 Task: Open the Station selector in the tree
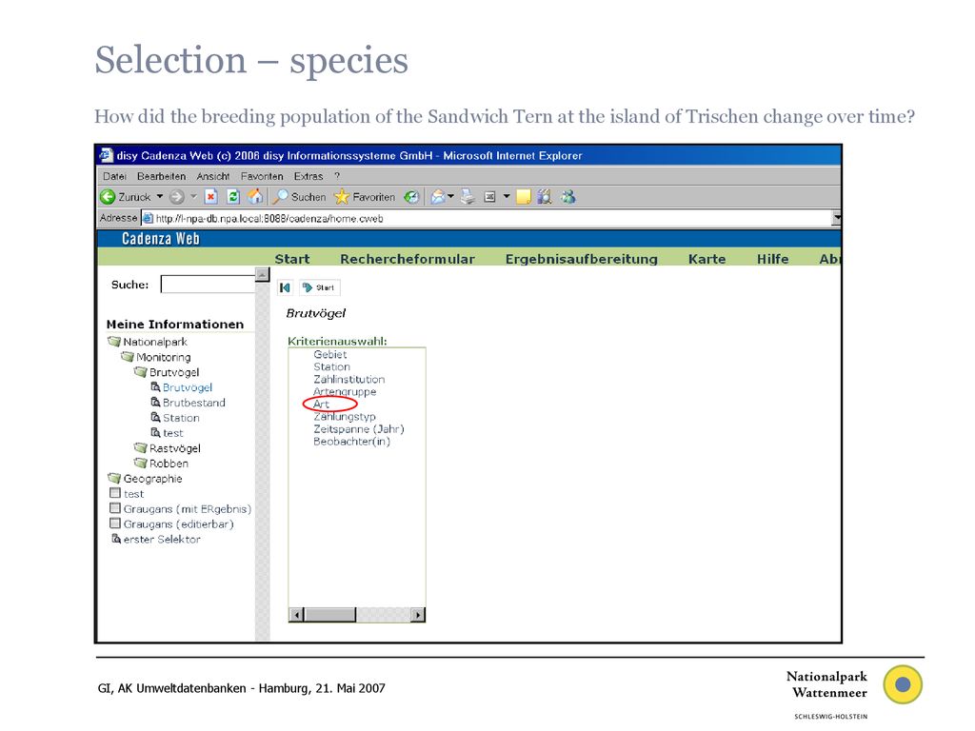click(x=181, y=418)
